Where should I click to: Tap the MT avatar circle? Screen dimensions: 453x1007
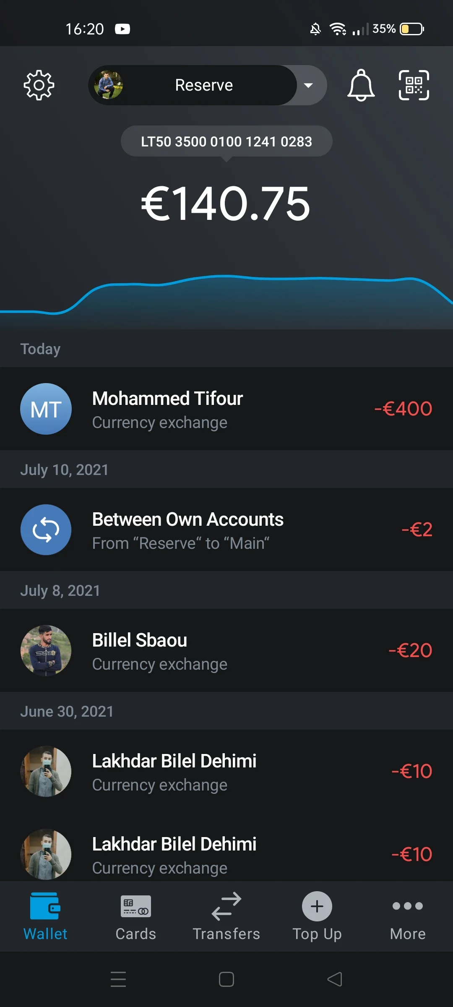tap(46, 409)
